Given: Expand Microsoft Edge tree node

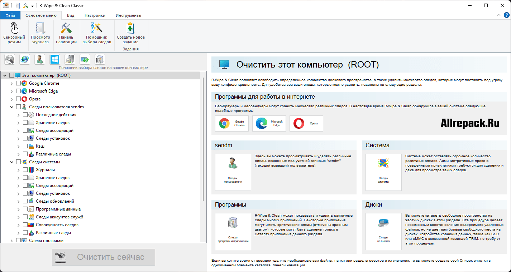Looking at the screenshot, I should pyautogui.click(x=12, y=91).
